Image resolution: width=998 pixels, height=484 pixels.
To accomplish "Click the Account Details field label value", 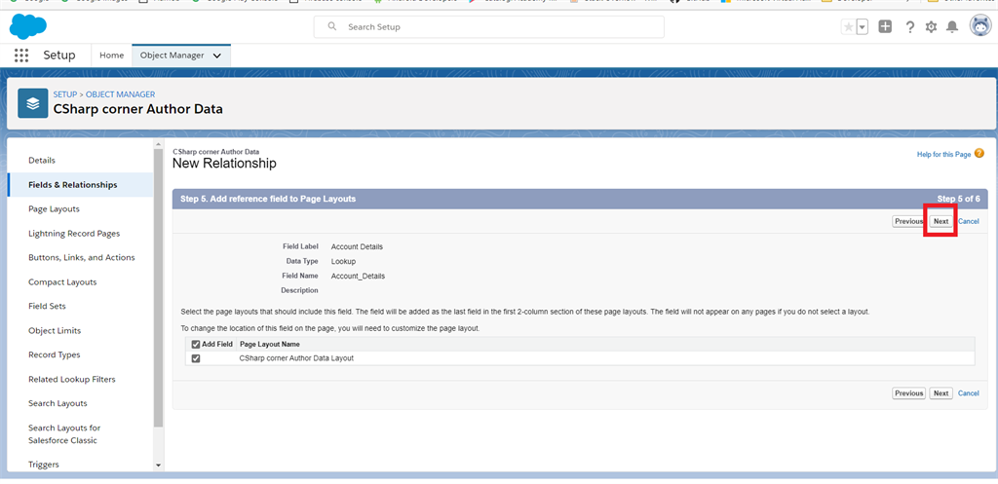I will (357, 246).
